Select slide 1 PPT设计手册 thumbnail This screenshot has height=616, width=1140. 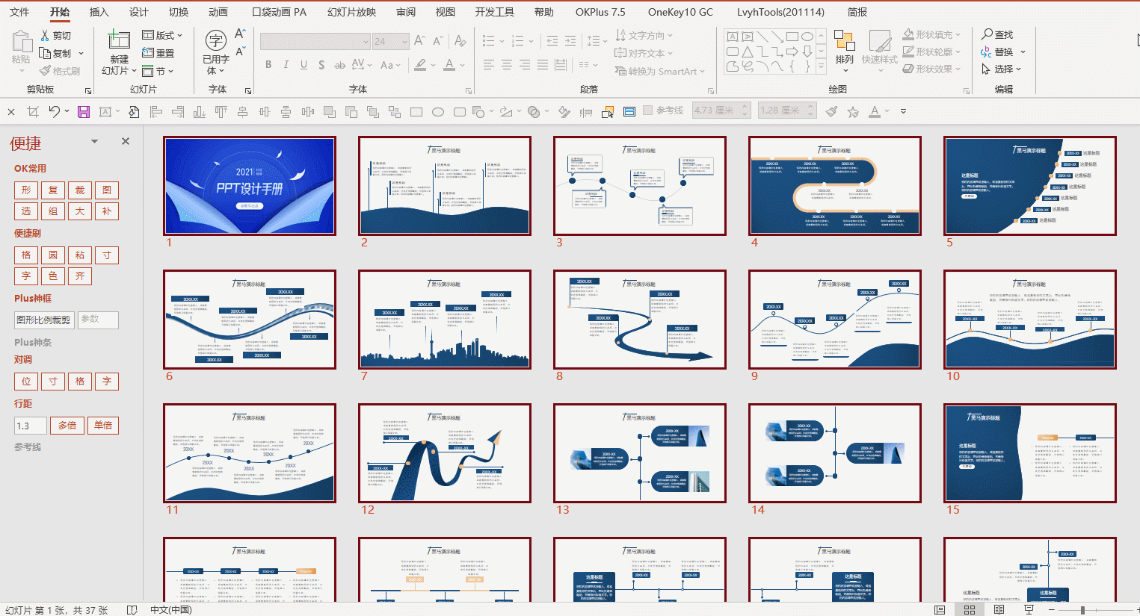[x=250, y=185]
